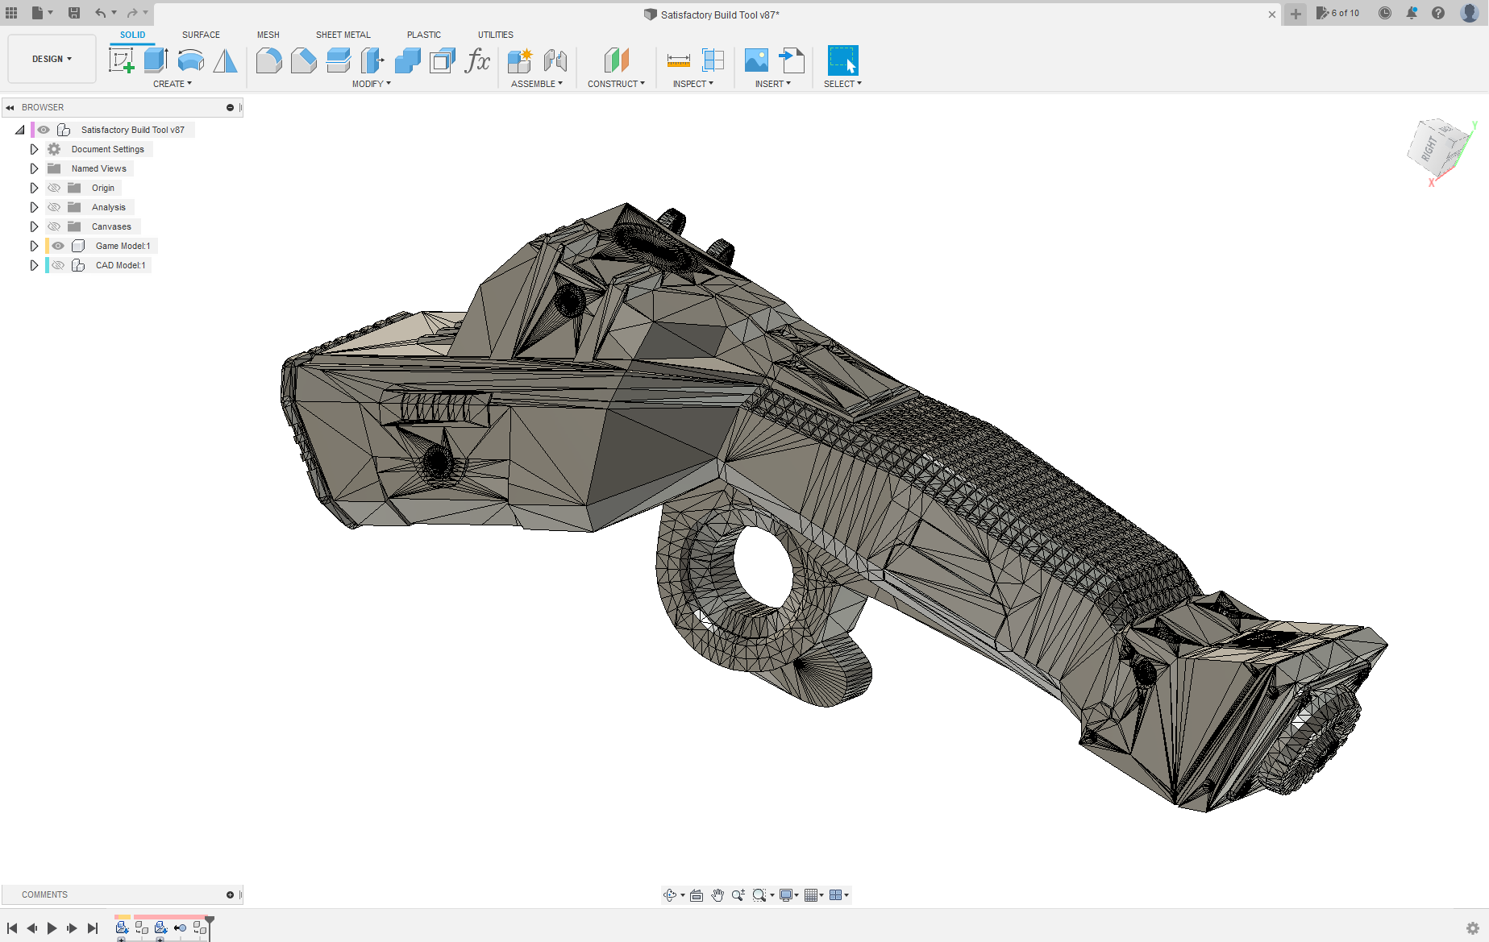Viewport: 1489px width, 942px height.
Task: Switch to the SHEET METAL tab
Action: point(343,35)
